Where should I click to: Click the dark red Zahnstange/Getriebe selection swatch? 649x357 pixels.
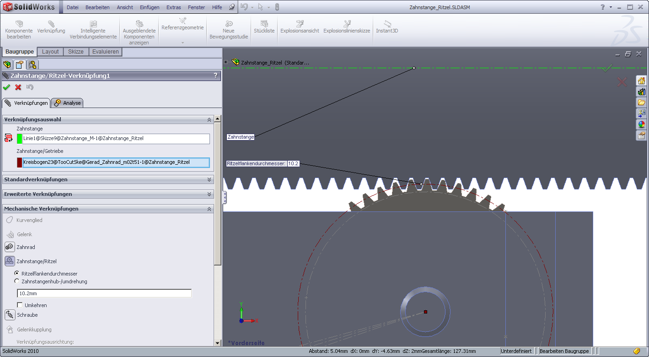20,162
